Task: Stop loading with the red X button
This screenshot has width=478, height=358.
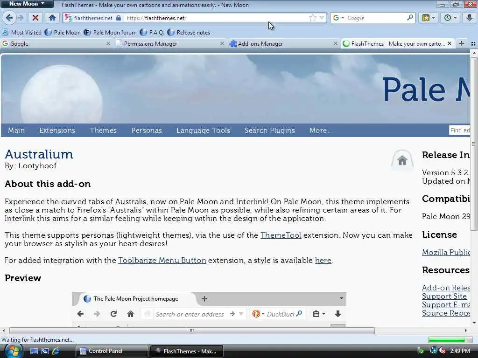Action: (35, 18)
